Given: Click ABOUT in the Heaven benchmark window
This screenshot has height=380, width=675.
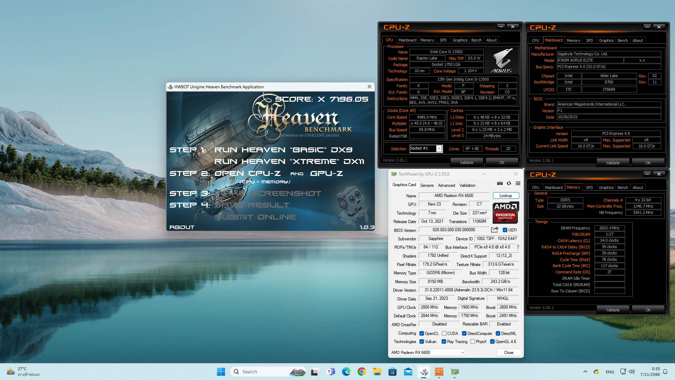Looking at the screenshot, I should tap(182, 227).
